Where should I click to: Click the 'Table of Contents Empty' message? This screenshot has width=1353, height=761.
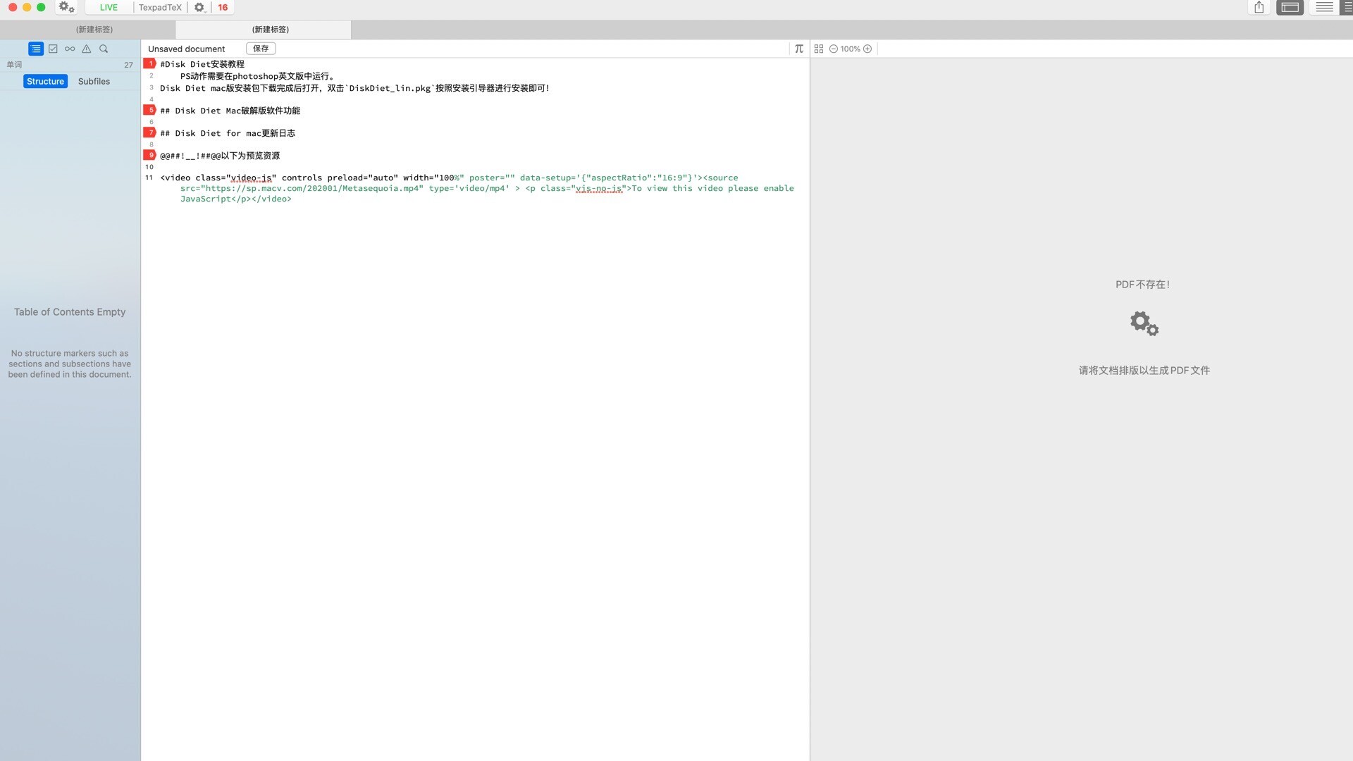click(70, 311)
